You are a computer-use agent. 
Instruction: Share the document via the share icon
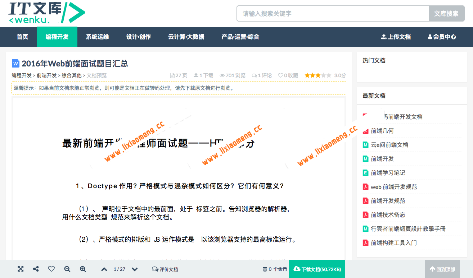[36, 269]
